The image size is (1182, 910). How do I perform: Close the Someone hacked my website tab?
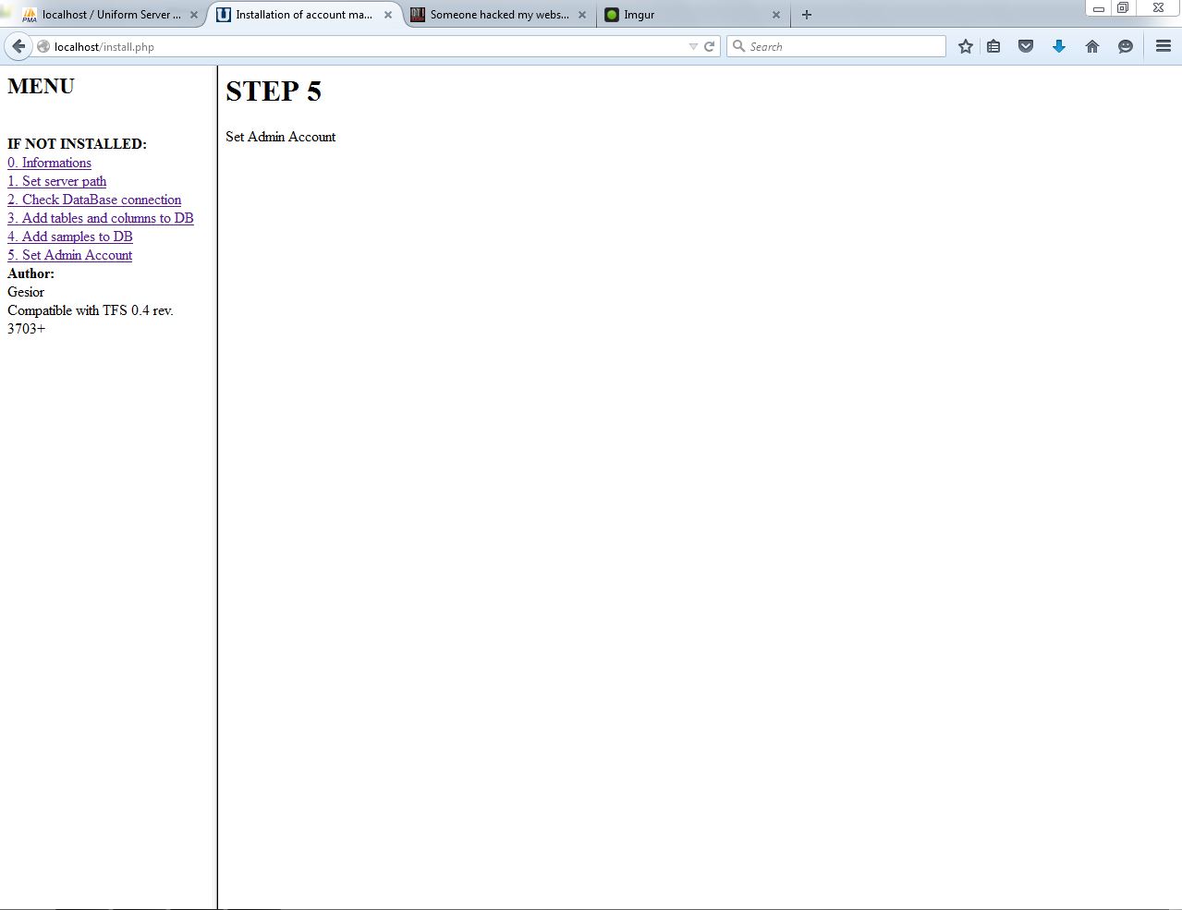click(582, 15)
